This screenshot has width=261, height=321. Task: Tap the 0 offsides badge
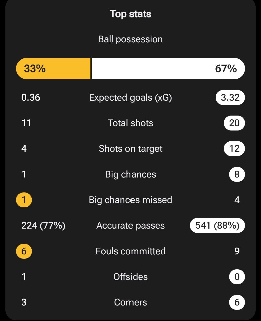click(x=237, y=277)
